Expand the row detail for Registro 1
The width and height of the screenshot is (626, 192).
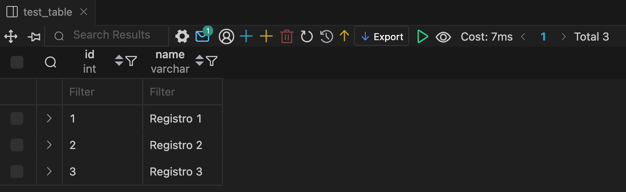(x=49, y=118)
